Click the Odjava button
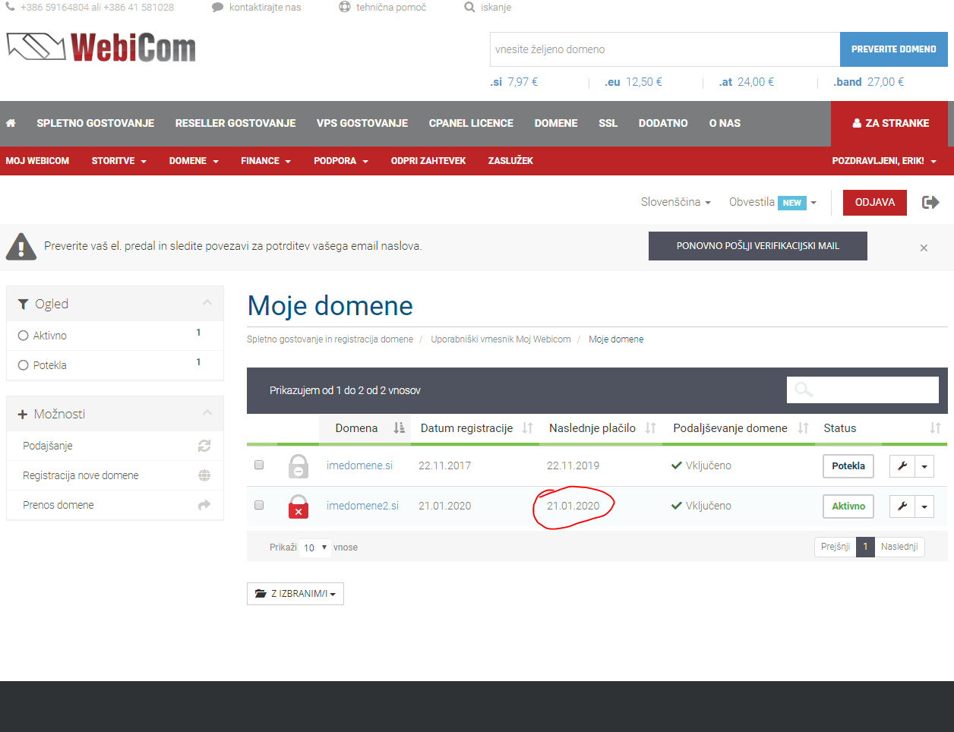Image resolution: width=954 pixels, height=732 pixels. [x=875, y=203]
